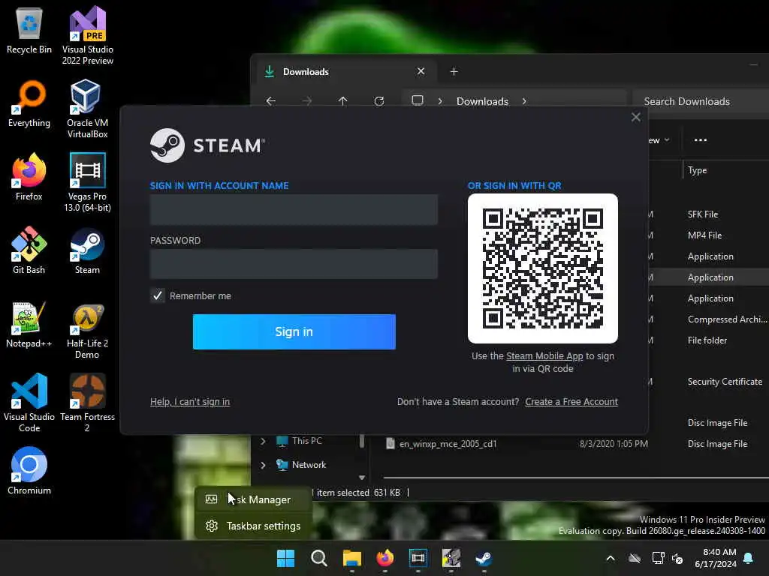Go back in Downloads Explorer window

coord(270,101)
